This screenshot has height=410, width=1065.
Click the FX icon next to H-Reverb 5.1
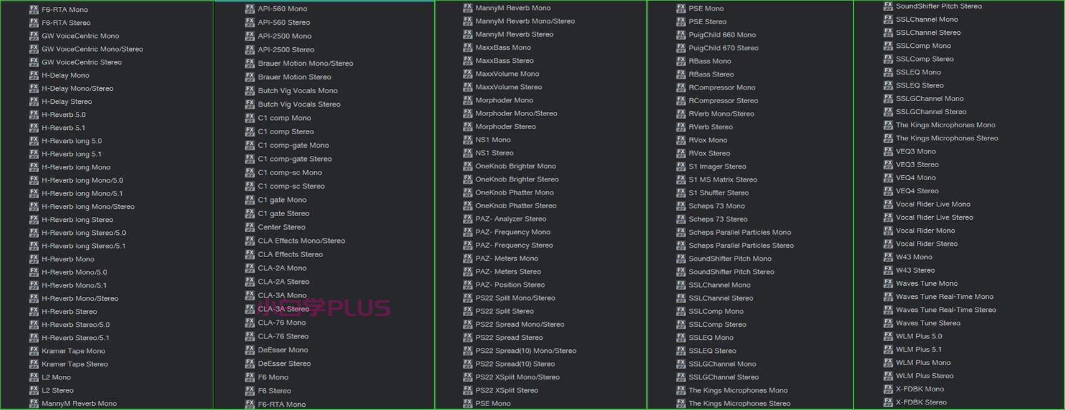click(x=34, y=128)
